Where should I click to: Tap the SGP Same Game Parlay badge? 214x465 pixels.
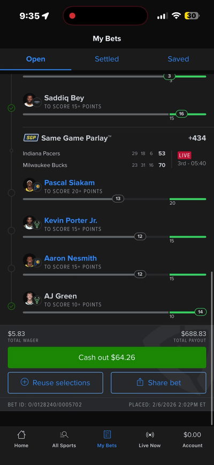[31, 138]
